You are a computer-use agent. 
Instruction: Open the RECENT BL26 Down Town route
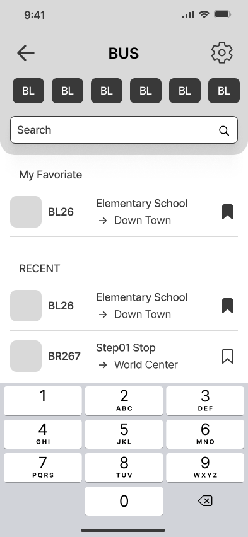pyautogui.click(x=124, y=306)
